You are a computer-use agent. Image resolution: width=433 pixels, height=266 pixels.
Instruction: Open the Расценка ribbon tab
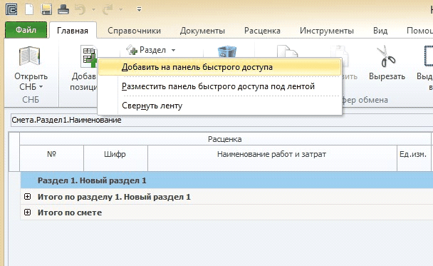pos(262,31)
